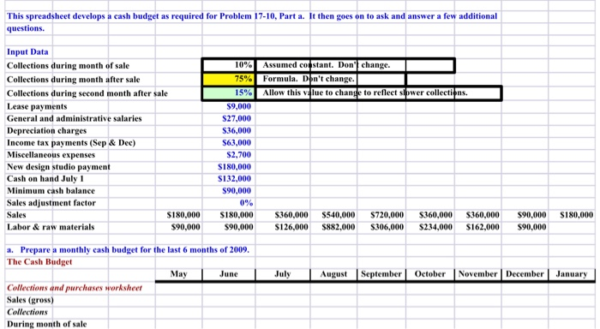Select the Miscellaneous expenses $2,700 value
Screen dimensions: 600x329
(x=239, y=154)
